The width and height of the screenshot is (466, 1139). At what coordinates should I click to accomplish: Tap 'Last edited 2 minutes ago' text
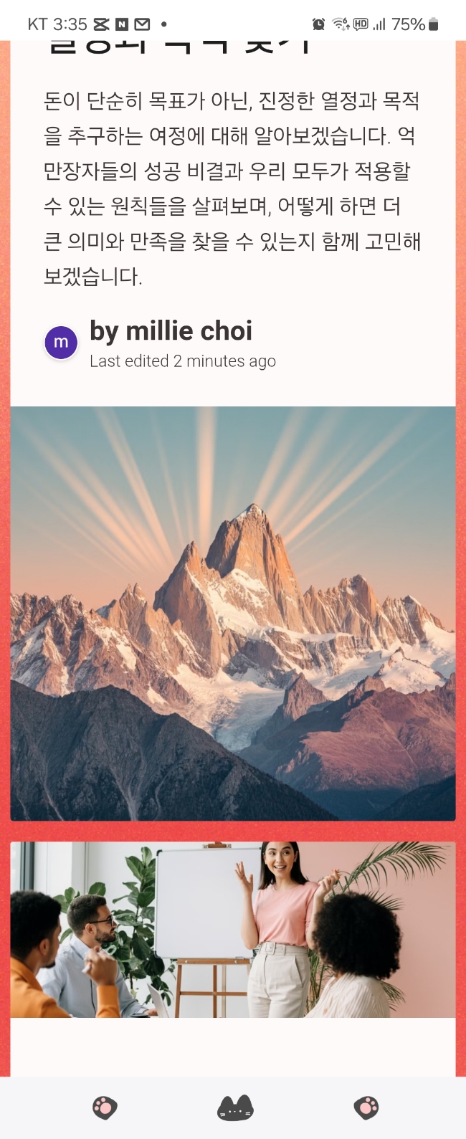[x=183, y=361]
